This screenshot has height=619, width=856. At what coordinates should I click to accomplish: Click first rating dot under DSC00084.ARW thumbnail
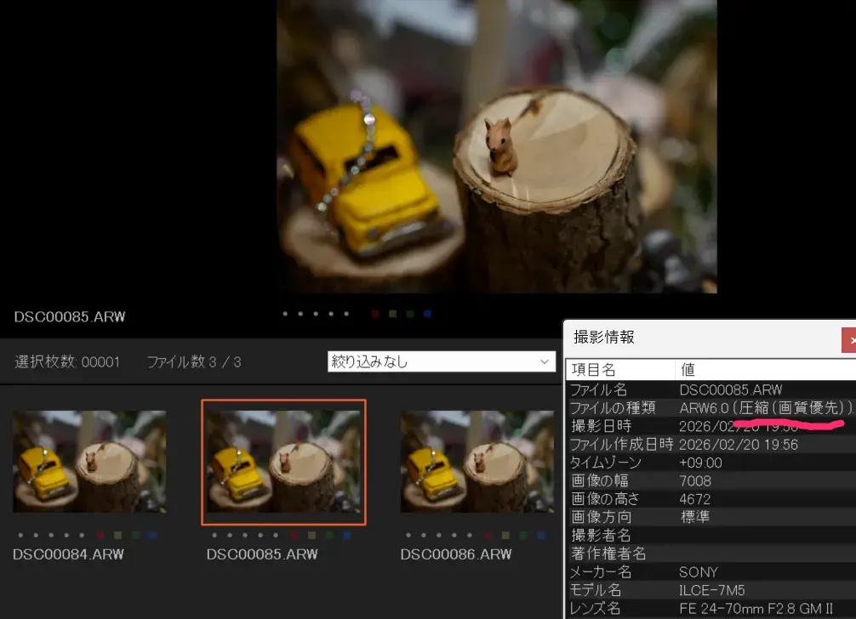(x=20, y=536)
